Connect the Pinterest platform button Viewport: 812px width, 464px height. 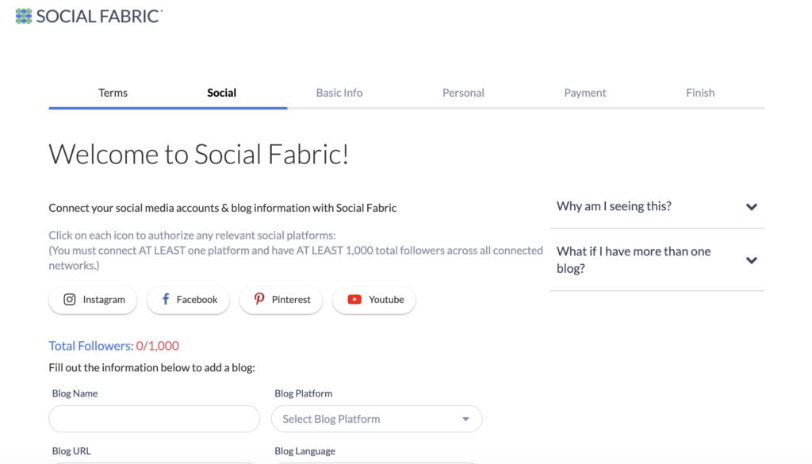coord(281,300)
